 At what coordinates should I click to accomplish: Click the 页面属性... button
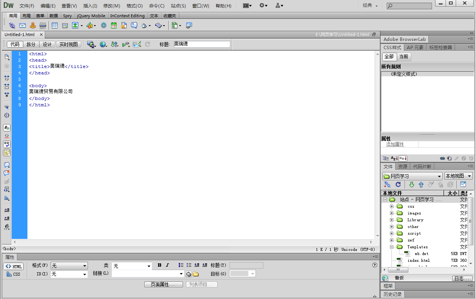pyautogui.click(x=163, y=284)
